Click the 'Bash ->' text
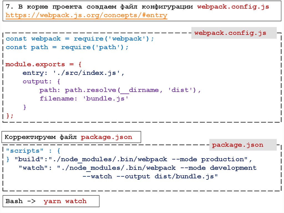284x213 pixels. (21, 201)
